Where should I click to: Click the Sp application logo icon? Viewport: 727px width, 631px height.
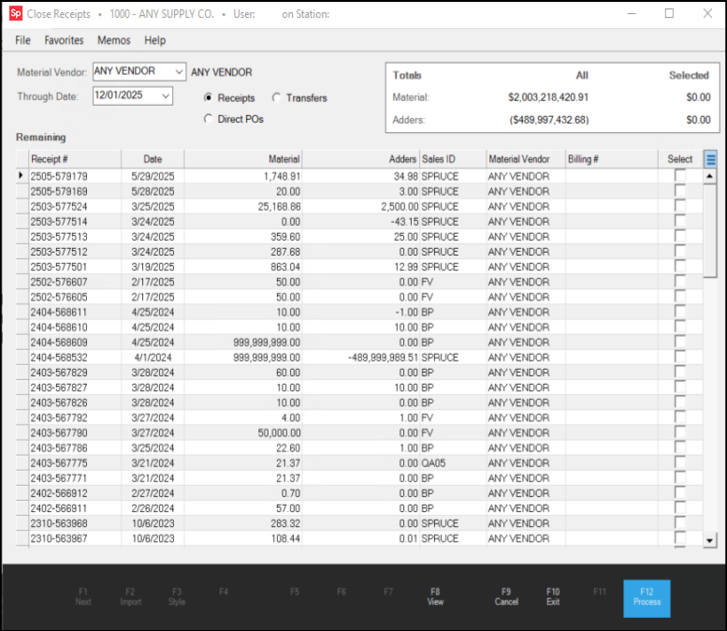coord(16,13)
